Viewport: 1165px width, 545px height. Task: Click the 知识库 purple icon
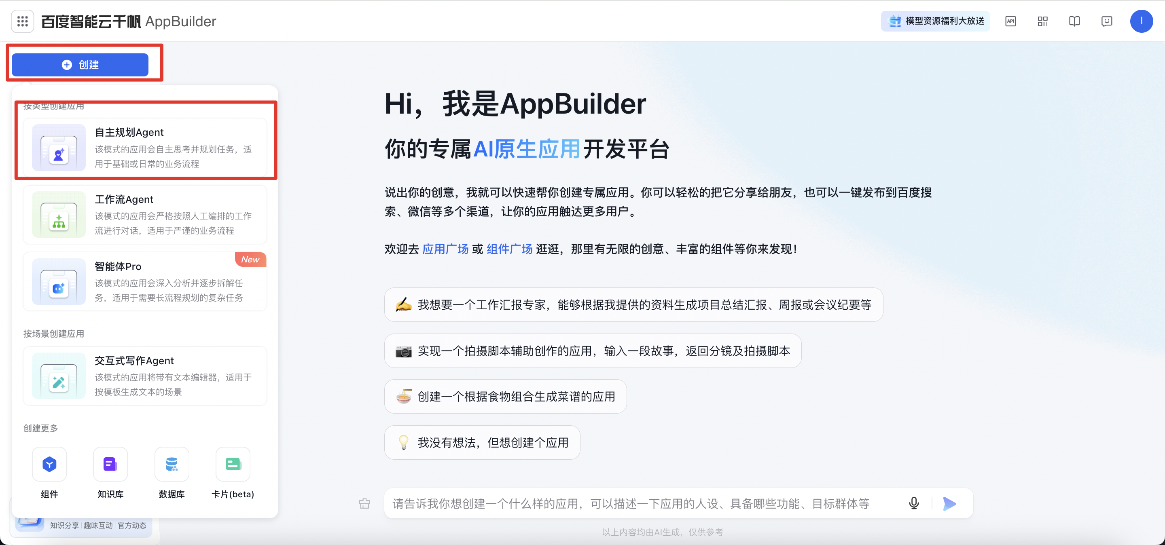pyautogui.click(x=110, y=464)
